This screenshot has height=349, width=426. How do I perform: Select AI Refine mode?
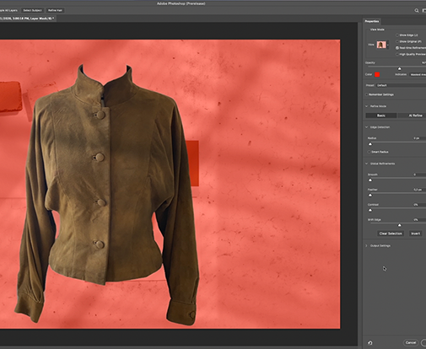pos(412,115)
